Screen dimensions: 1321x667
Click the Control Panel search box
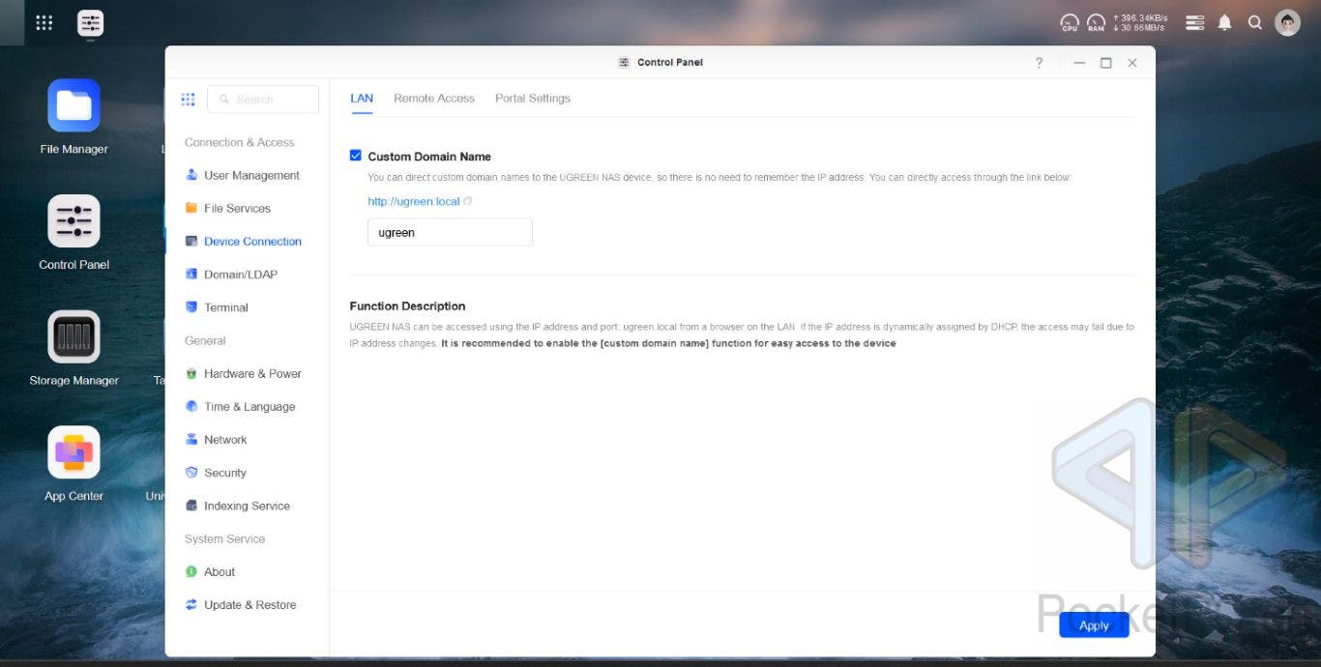coord(263,100)
